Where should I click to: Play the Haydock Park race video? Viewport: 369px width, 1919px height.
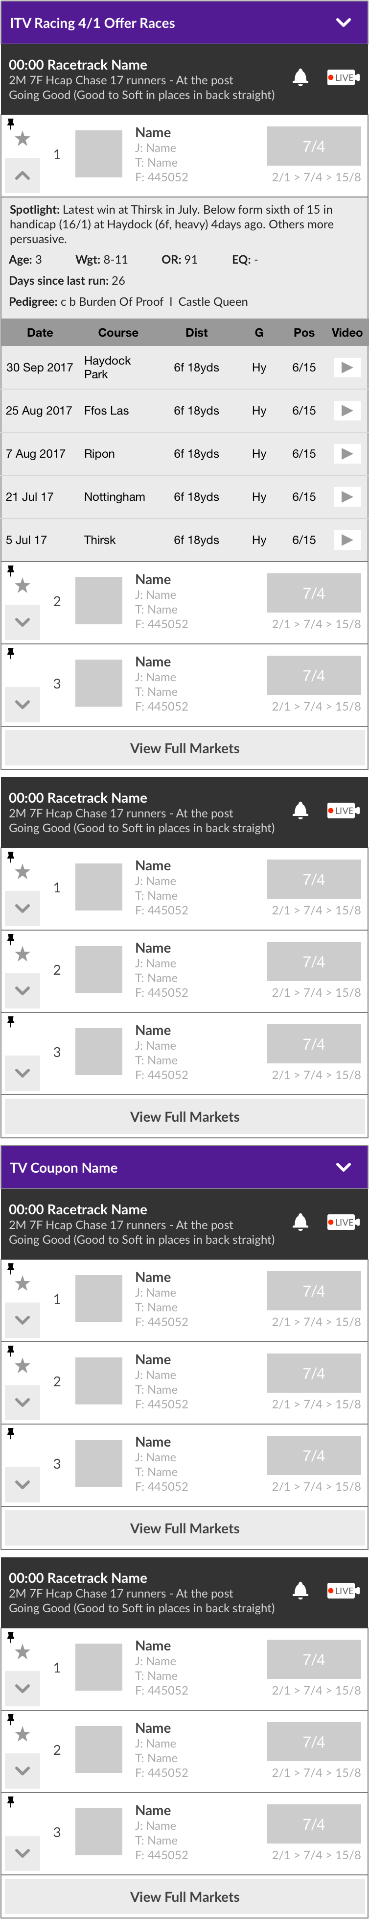click(x=346, y=367)
